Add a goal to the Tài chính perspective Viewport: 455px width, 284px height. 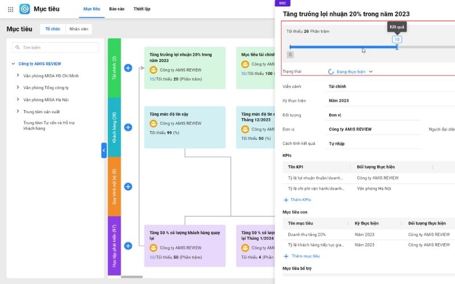point(128,68)
